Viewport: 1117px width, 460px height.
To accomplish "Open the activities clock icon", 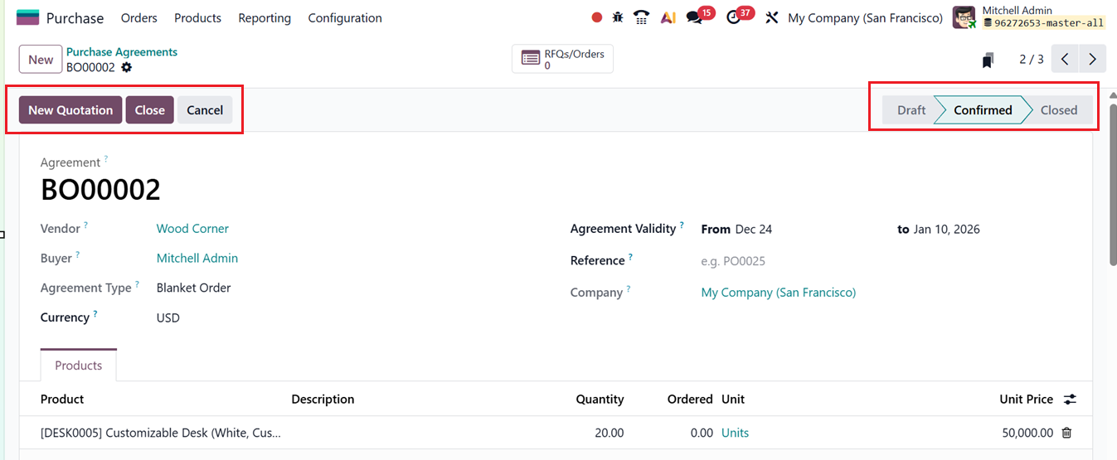I will pos(733,17).
